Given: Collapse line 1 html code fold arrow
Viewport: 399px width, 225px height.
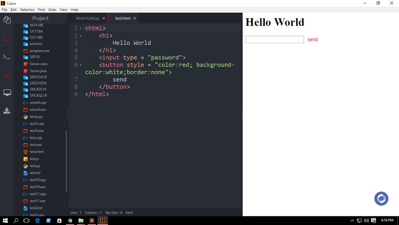Looking at the screenshot, I should [80, 28].
